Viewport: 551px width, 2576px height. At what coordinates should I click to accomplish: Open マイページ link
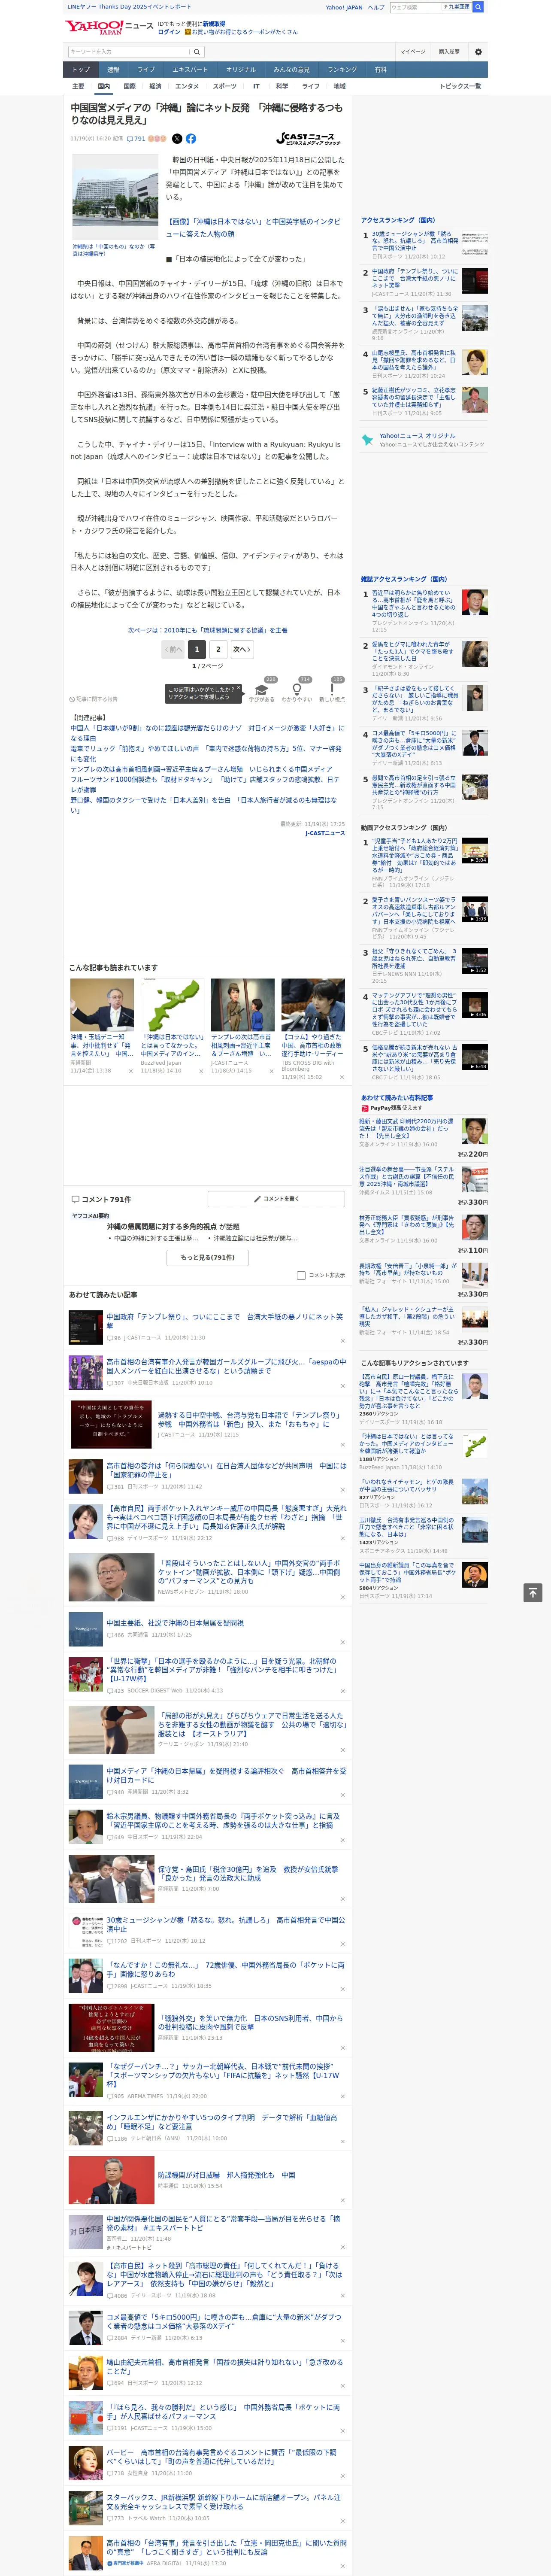coord(412,51)
